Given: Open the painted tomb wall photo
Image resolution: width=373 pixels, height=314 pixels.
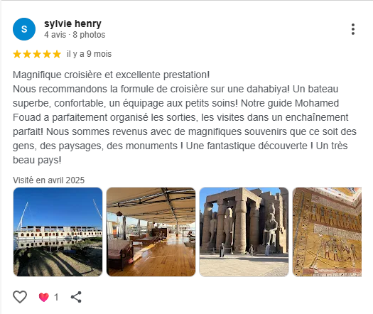Looking at the screenshot, I should click(x=327, y=232).
